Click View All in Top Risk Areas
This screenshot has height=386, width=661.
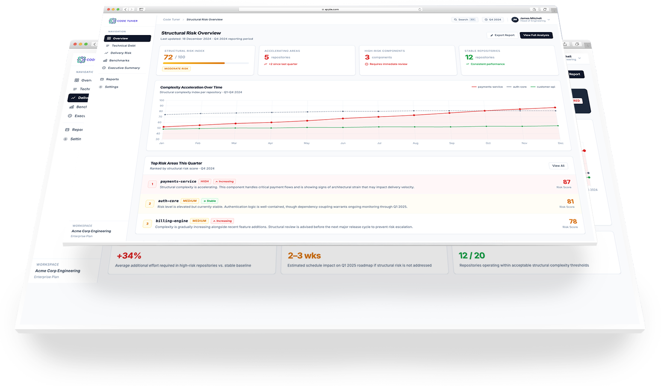tap(558, 166)
